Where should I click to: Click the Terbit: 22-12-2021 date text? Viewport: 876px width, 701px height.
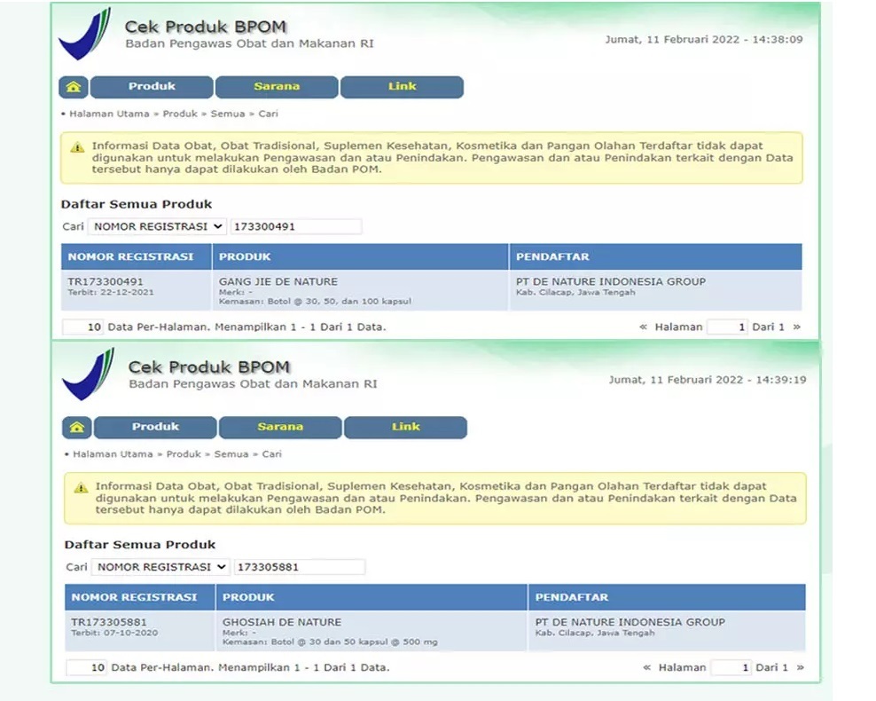[111, 292]
